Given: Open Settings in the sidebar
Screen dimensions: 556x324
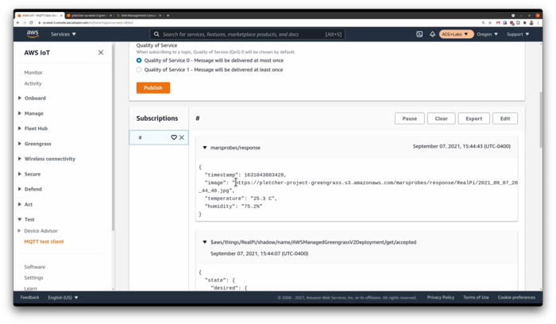Looking at the screenshot, I should (x=33, y=278).
